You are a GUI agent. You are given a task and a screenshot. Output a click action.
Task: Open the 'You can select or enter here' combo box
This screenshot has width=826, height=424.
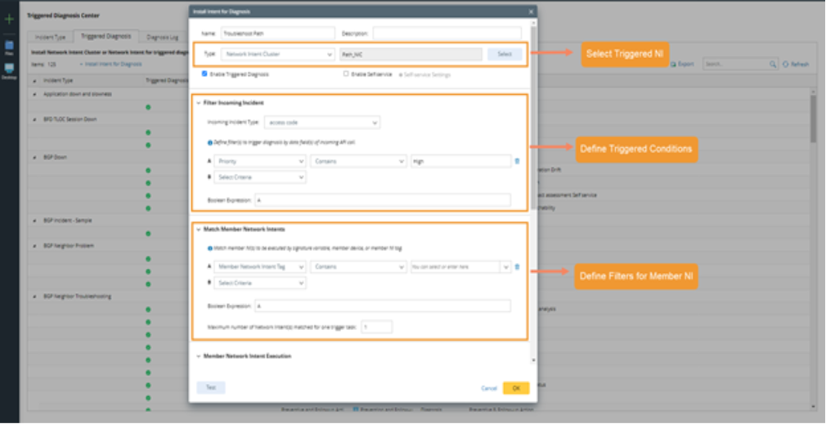(x=461, y=267)
